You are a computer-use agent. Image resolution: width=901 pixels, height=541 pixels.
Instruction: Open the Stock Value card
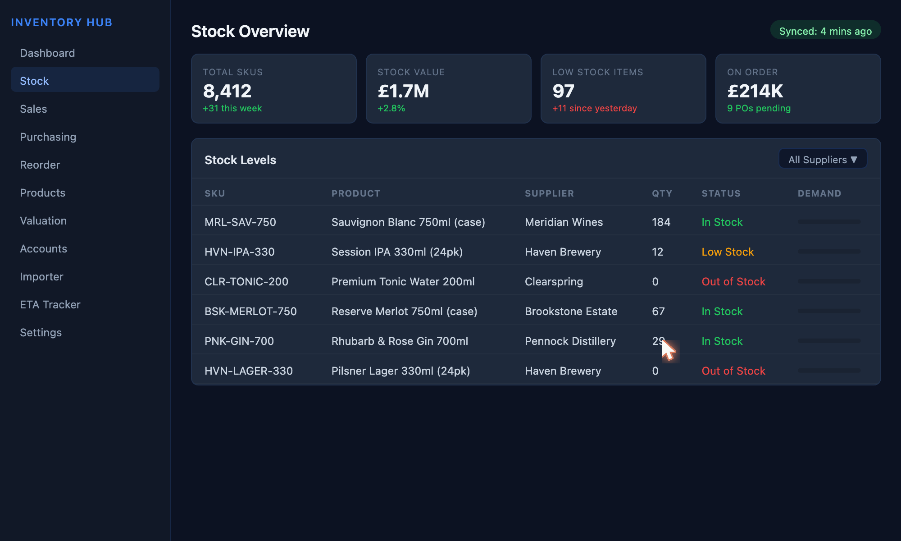pos(449,88)
